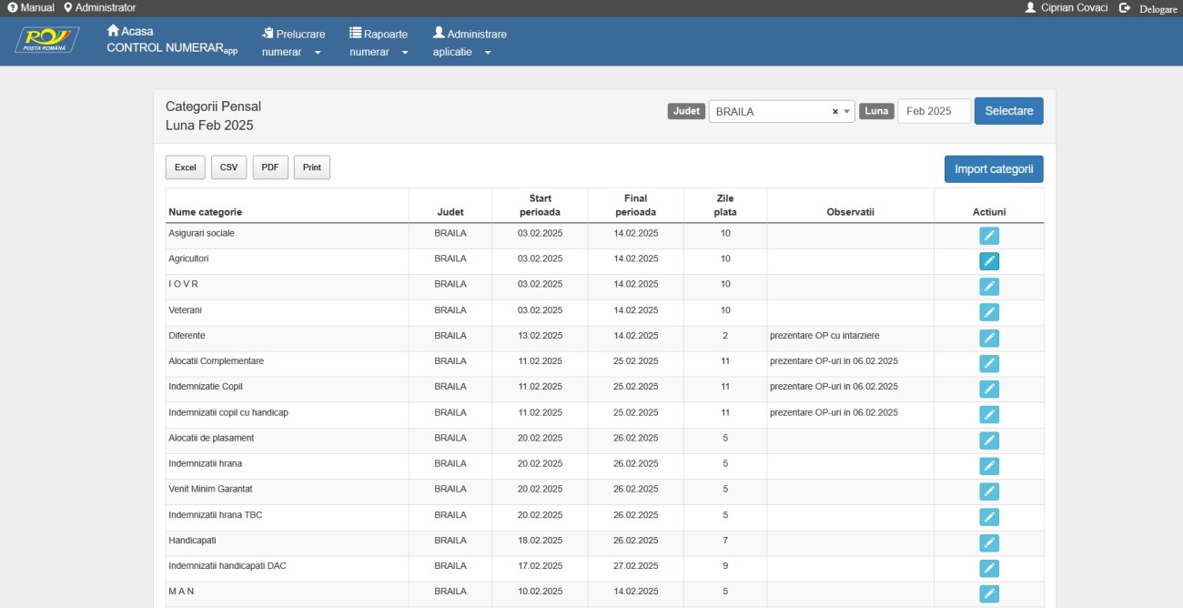Expand the Rapoarte numerar menu
1183x608 pixels.
(379, 43)
